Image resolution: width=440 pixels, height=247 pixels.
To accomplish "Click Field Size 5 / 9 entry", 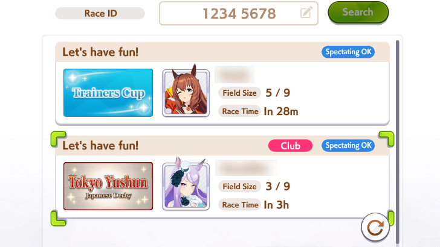I will click(x=254, y=93).
